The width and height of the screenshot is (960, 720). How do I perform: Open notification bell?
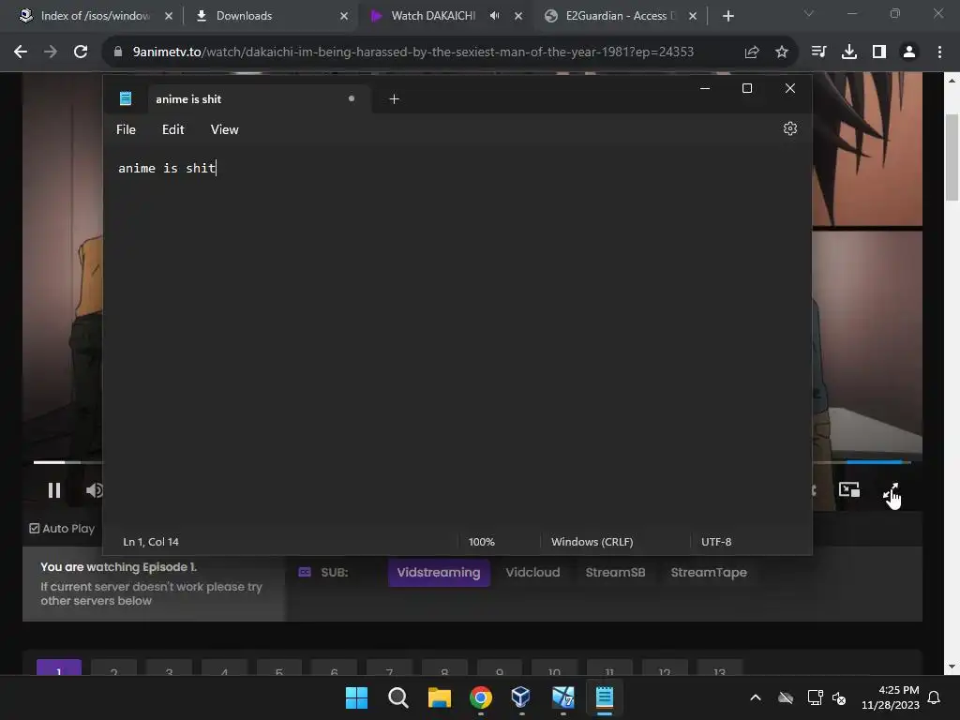tap(935, 697)
